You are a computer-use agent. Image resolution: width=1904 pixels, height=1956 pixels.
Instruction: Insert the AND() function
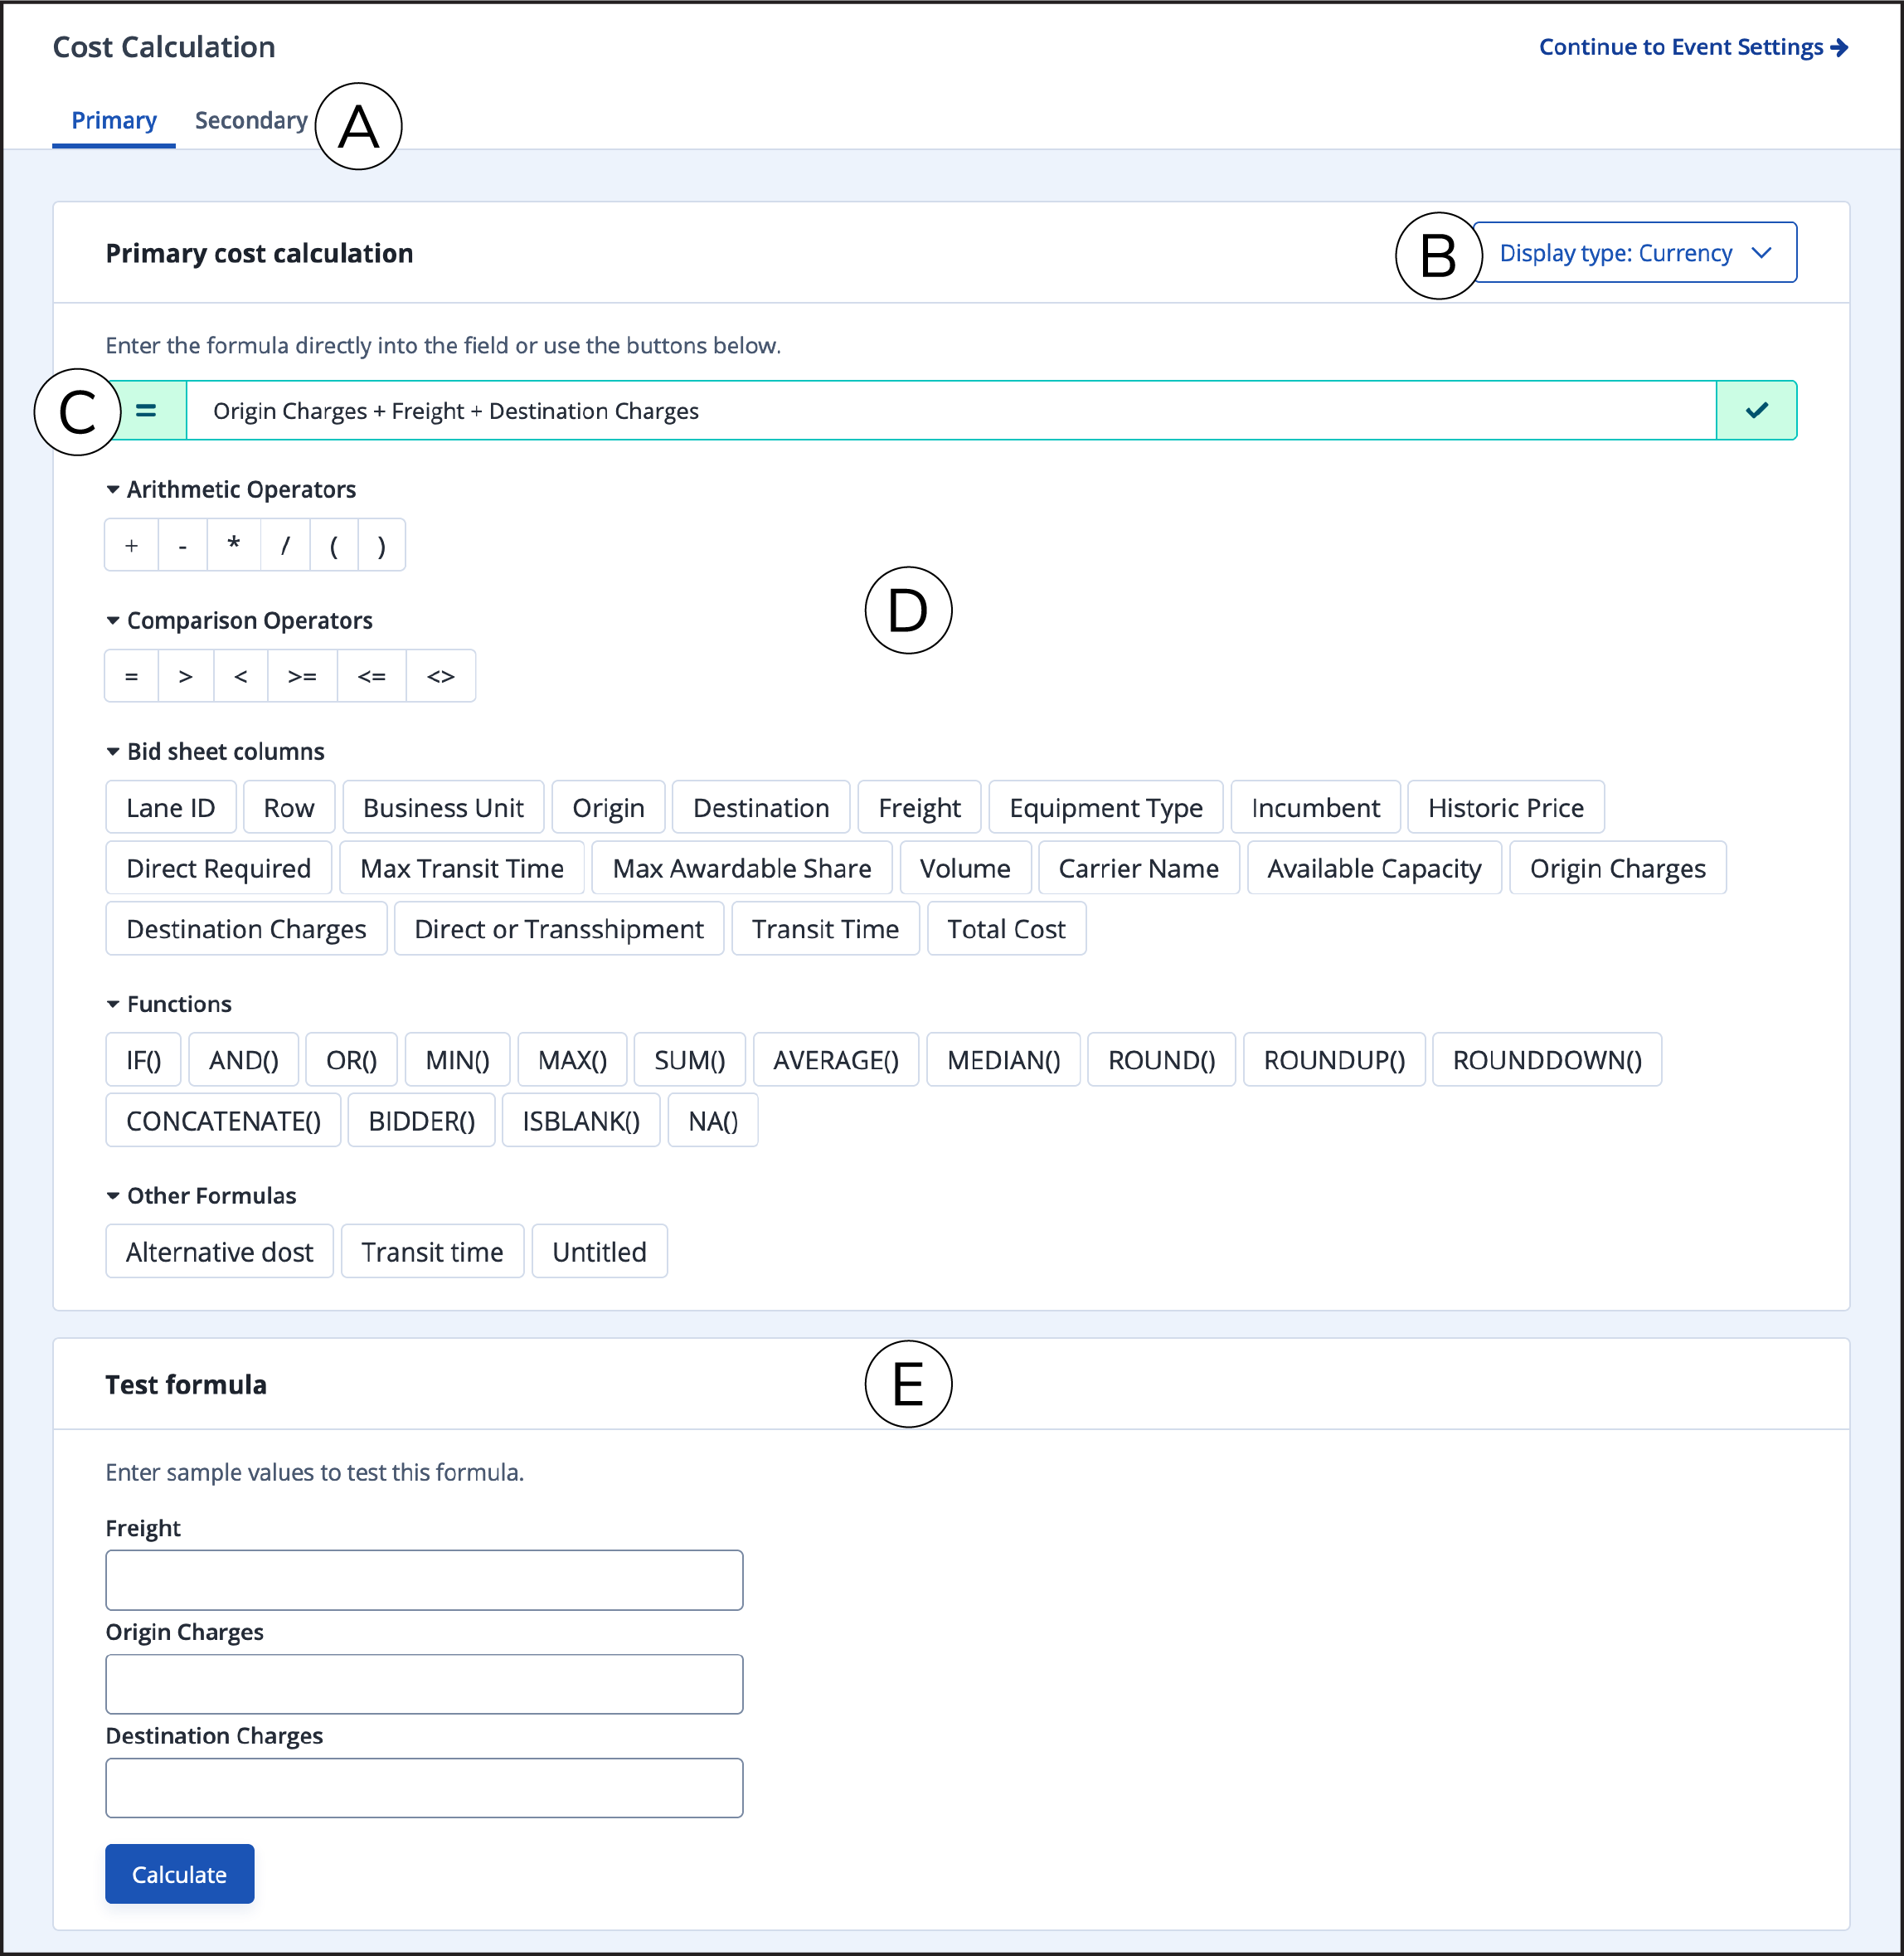(244, 1061)
